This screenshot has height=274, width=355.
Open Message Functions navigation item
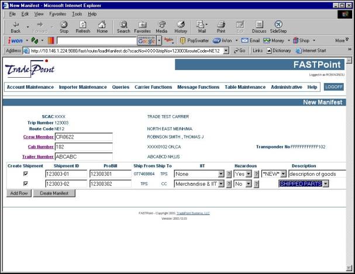click(x=198, y=87)
